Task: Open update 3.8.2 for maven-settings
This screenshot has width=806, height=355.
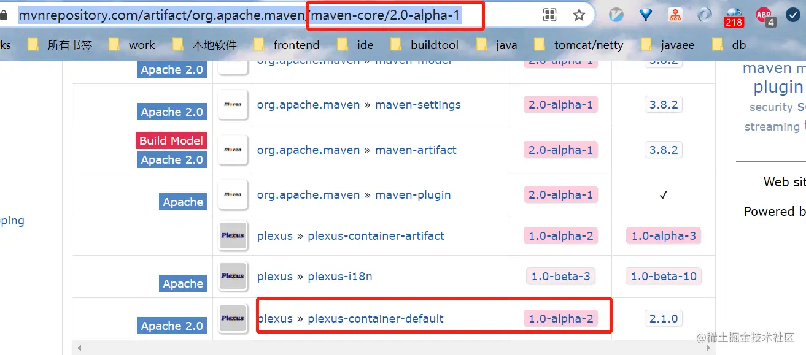Action: pos(664,105)
